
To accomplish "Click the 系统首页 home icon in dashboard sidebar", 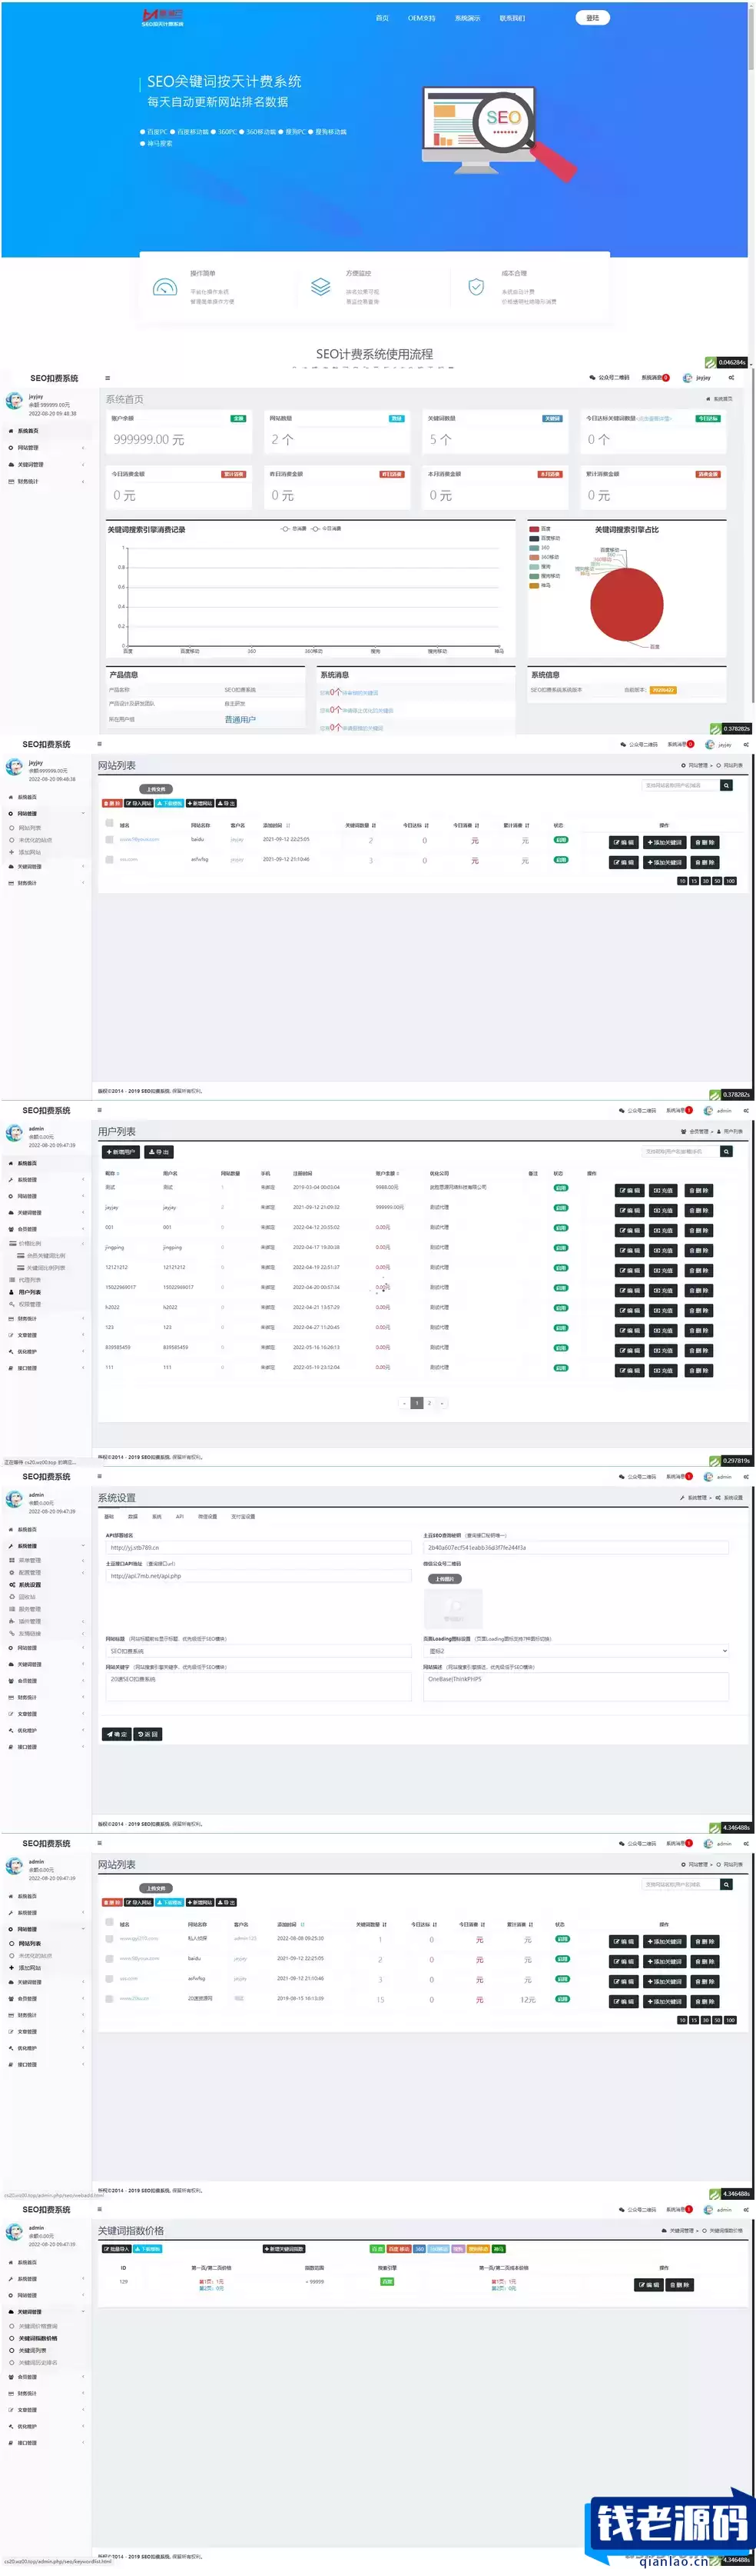I will (x=11, y=431).
